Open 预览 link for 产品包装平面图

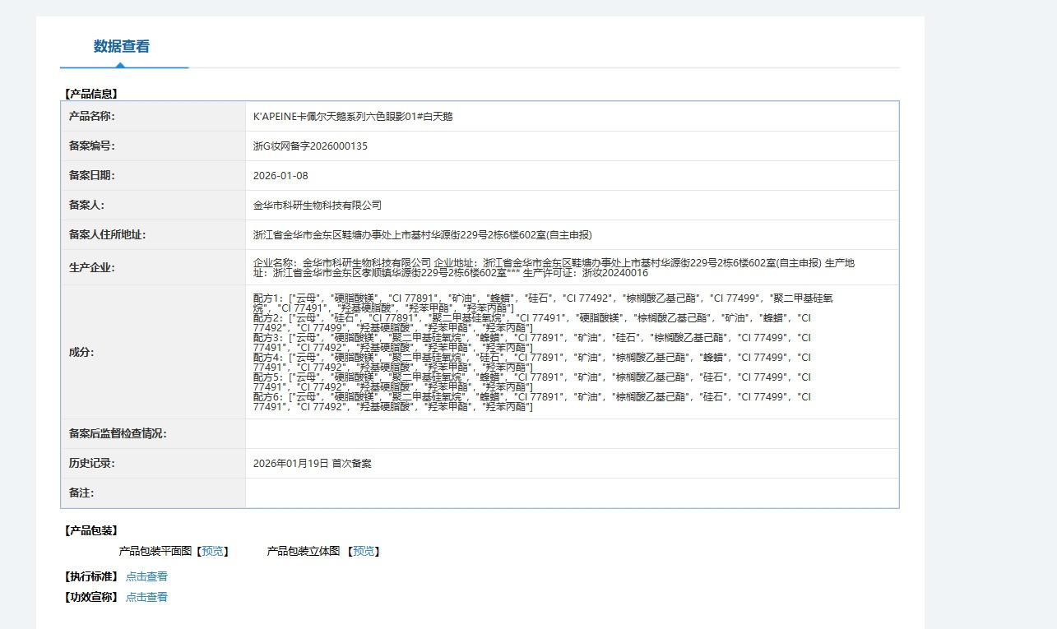click(x=213, y=551)
